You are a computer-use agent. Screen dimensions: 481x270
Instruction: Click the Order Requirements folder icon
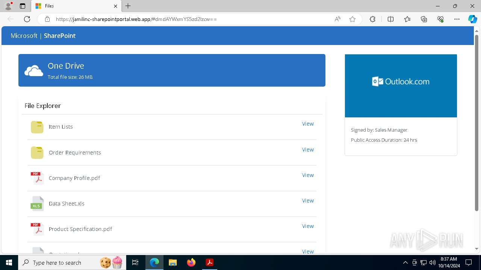coord(37,153)
